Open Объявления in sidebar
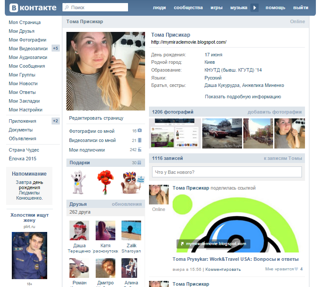Screen dimensions: 336x287 click(22, 138)
